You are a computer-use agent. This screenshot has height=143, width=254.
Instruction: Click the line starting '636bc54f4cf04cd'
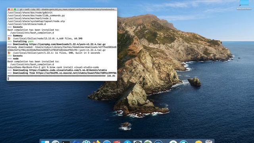(56, 50)
